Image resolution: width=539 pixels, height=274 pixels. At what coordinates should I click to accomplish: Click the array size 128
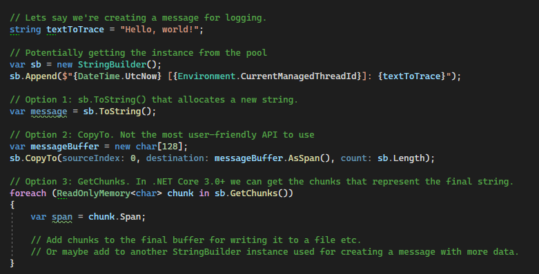point(170,147)
